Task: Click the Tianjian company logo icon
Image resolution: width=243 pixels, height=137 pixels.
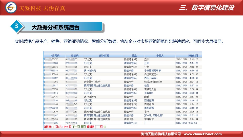Action: coord(11,8)
